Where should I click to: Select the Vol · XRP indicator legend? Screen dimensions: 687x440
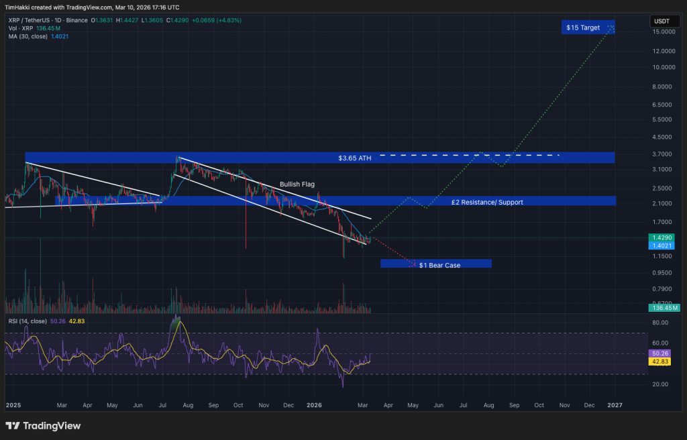tap(21, 28)
